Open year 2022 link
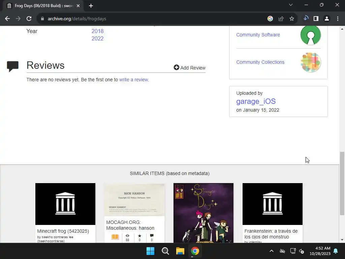Viewport: 345px width, 259px height. tap(97, 38)
